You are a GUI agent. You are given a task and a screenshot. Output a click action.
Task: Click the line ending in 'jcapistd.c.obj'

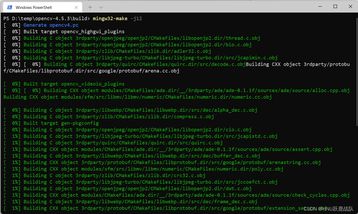pos(140,136)
